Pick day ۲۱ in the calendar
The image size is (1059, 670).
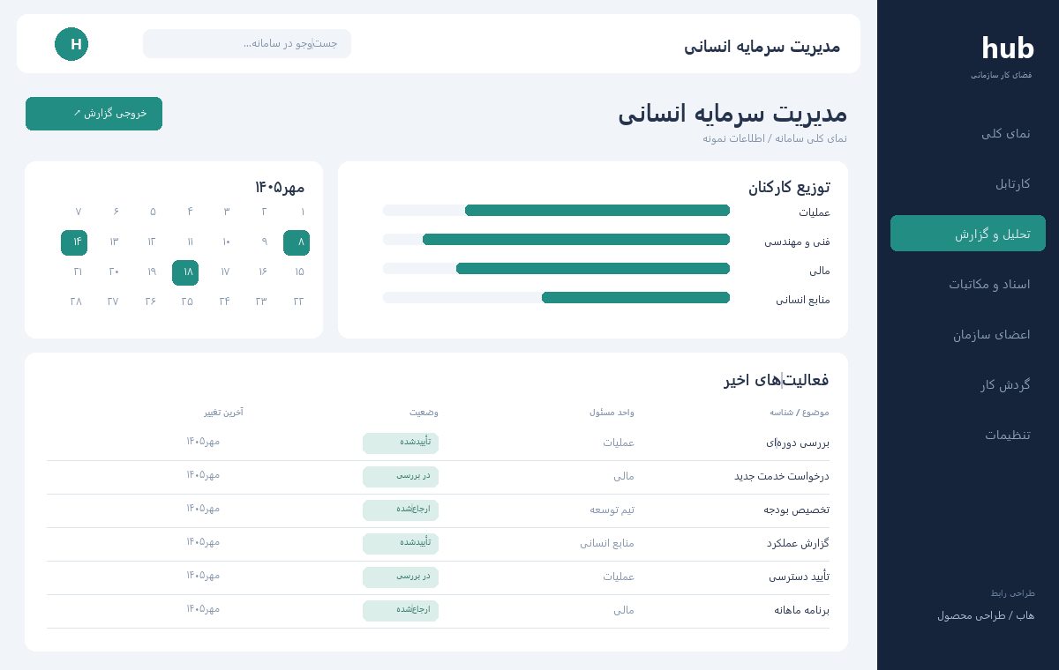[x=78, y=272]
